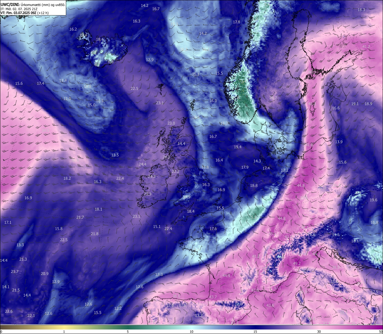Click the 14.3 value near Denmark
This screenshot has width=383, height=334.
257,161
